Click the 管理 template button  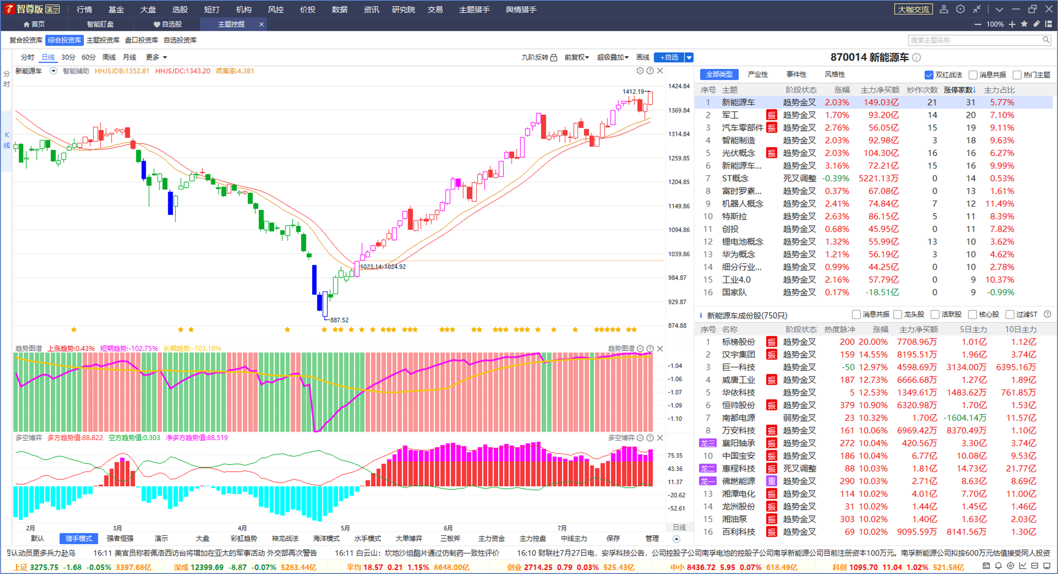click(652, 539)
